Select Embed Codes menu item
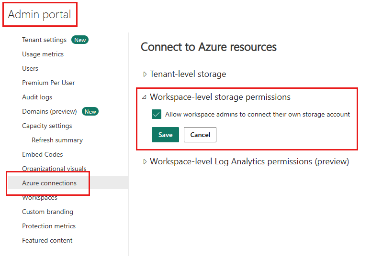Viewport: 371px width, 256px height. 42,154
